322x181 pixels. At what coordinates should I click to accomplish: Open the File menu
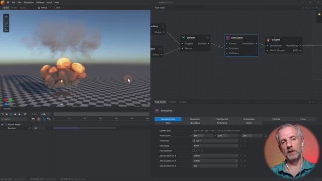coord(14,3)
